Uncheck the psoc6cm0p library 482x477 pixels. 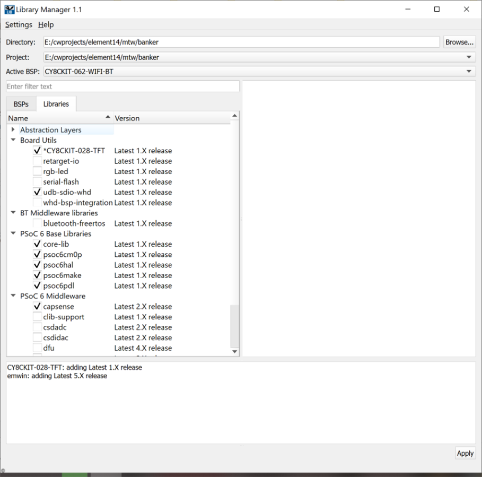pos(37,254)
